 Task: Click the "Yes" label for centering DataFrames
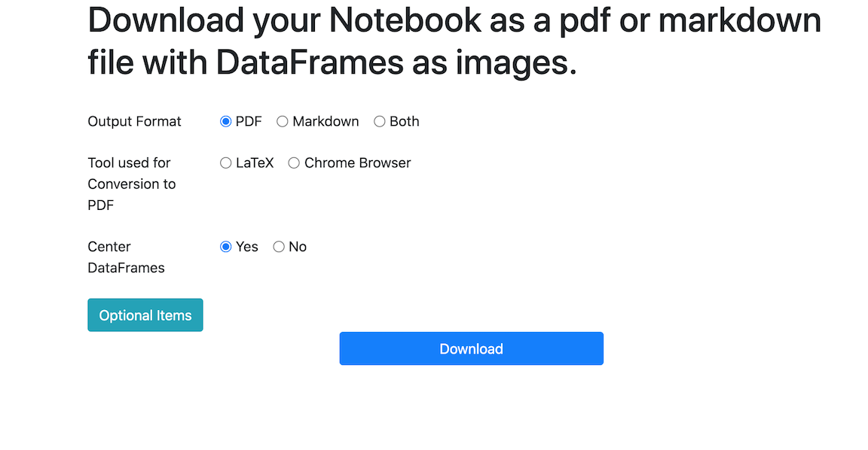[x=247, y=246]
